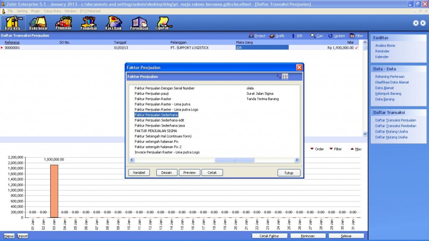Click the Cetak button in dialog
Viewport: 429px width, 241px height.
coord(212,173)
